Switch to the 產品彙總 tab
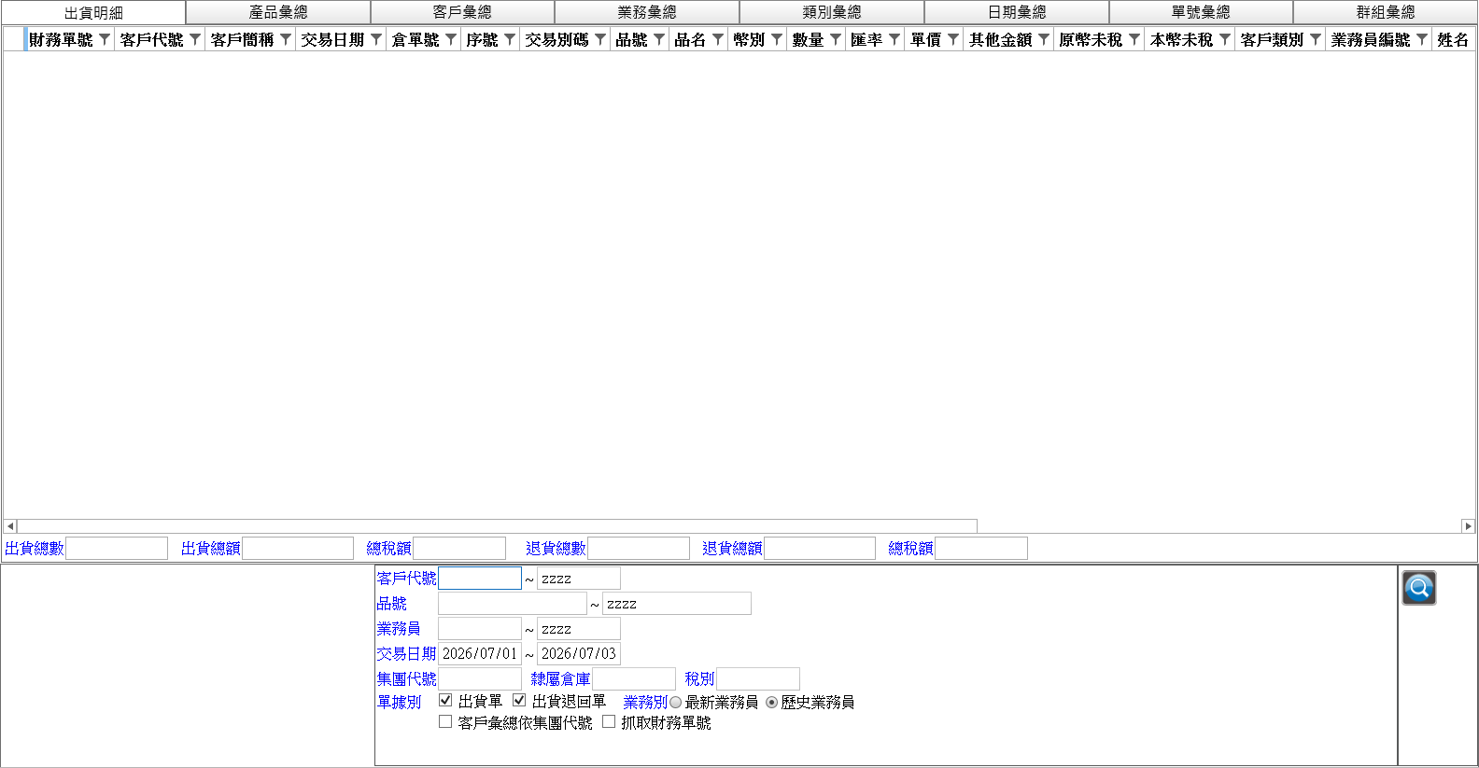This screenshot has height=768, width=1479. coord(278,12)
